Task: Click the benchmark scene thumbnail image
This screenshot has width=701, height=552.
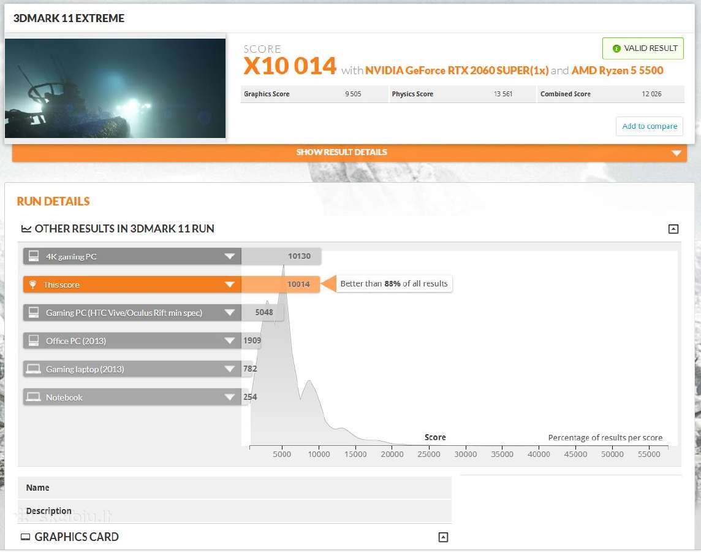Action: [x=115, y=88]
